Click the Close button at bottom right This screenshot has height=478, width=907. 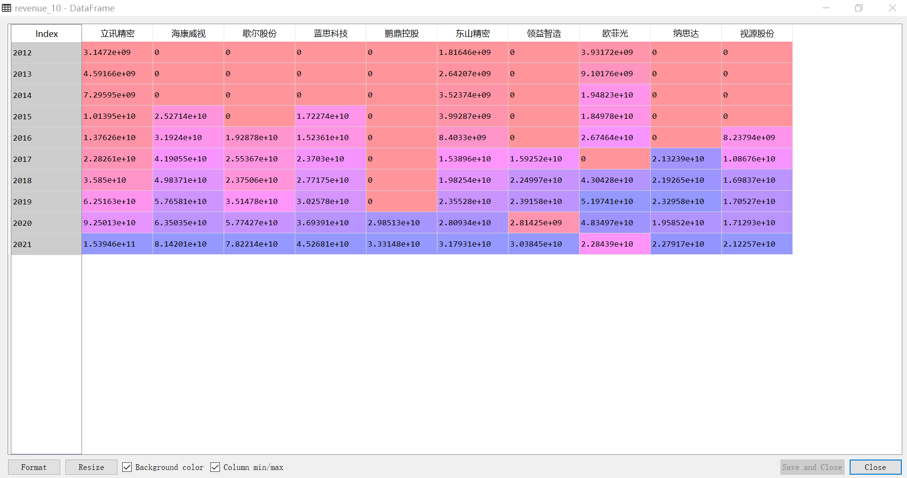coord(875,467)
